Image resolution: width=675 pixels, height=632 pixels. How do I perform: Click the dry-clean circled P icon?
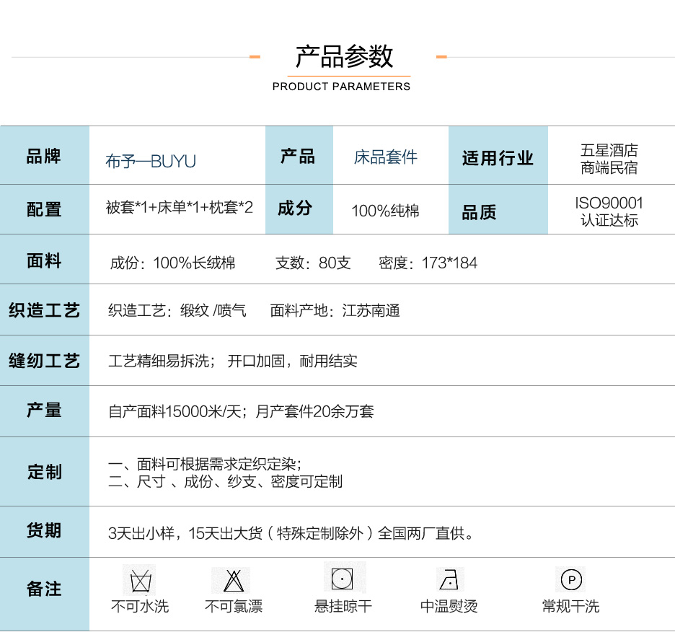coord(570,579)
